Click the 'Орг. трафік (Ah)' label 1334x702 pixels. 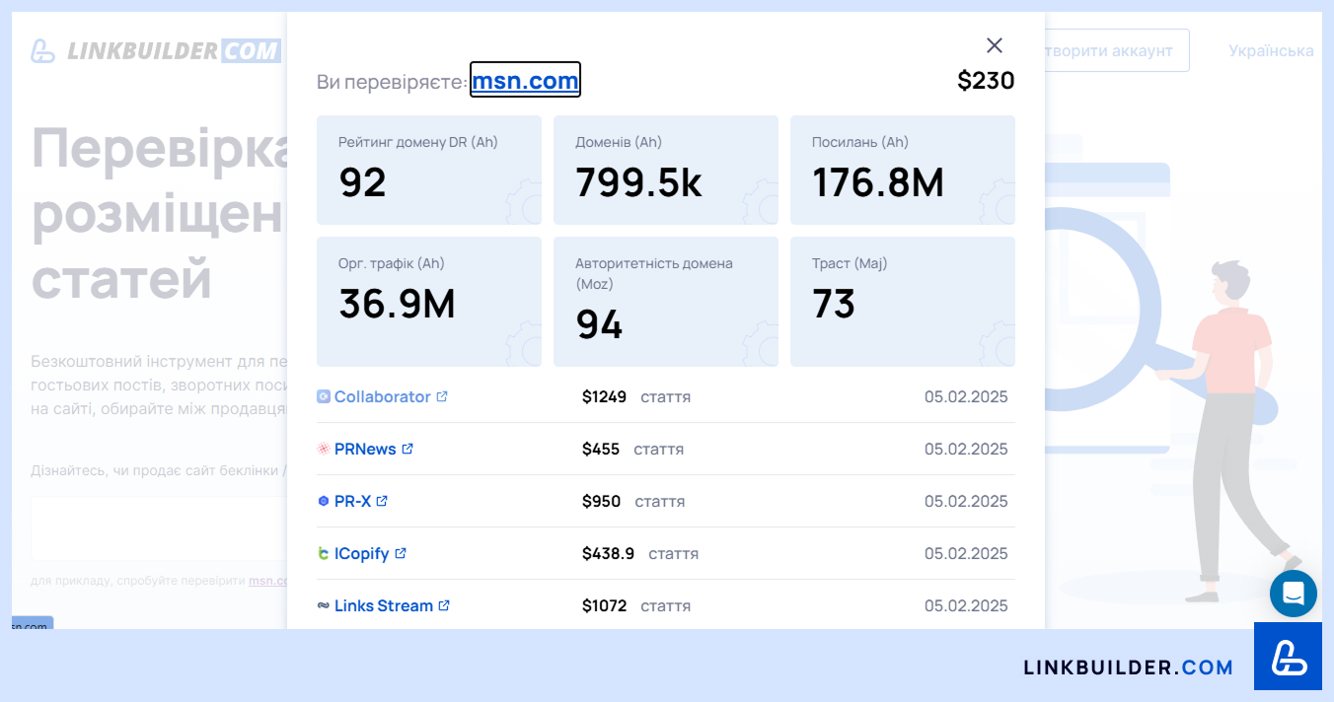point(392,263)
